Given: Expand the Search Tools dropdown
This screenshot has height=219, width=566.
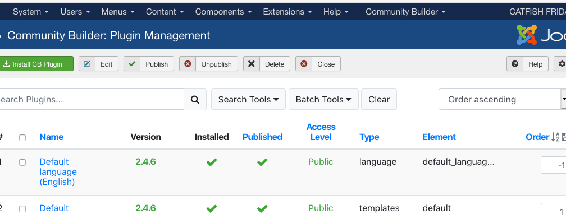Looking at the screenshot, I should tap(248, 99).
